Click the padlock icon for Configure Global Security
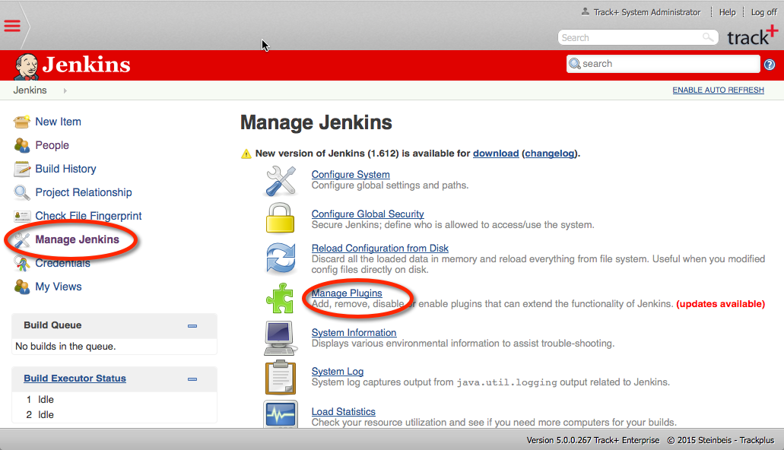784x450 pixels. click(281, 219)
